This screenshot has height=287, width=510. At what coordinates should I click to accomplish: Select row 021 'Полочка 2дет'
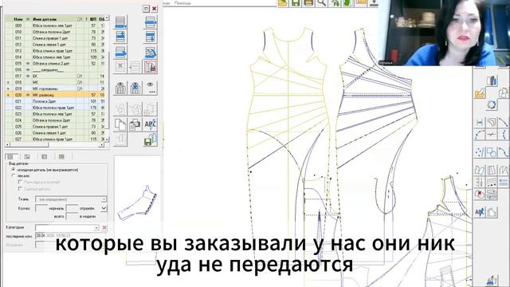(x=55, y=101)
